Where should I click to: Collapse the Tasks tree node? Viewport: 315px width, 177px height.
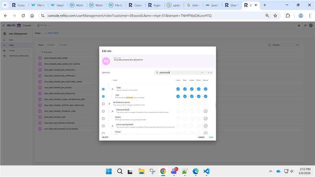(x=113, y=89)
